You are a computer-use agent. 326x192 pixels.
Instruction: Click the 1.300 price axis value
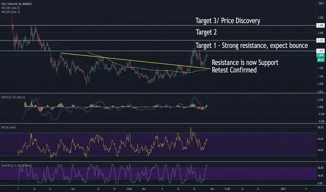[320, 68]
